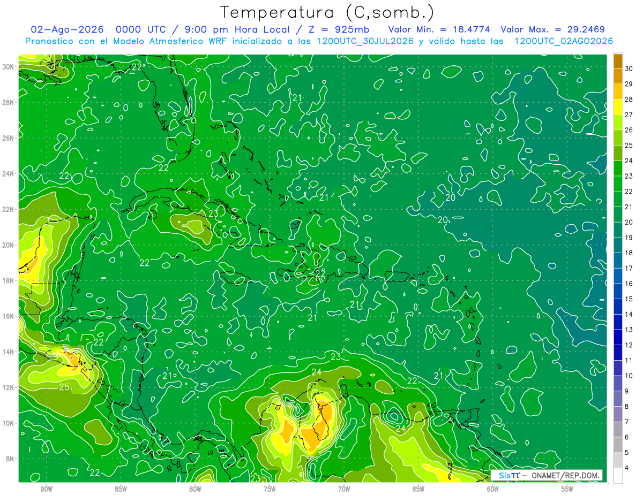Image resolution: width=643 pixels, height=496 pixels.
Task: Click the '55W' longitude axis label
Action: 567,489
